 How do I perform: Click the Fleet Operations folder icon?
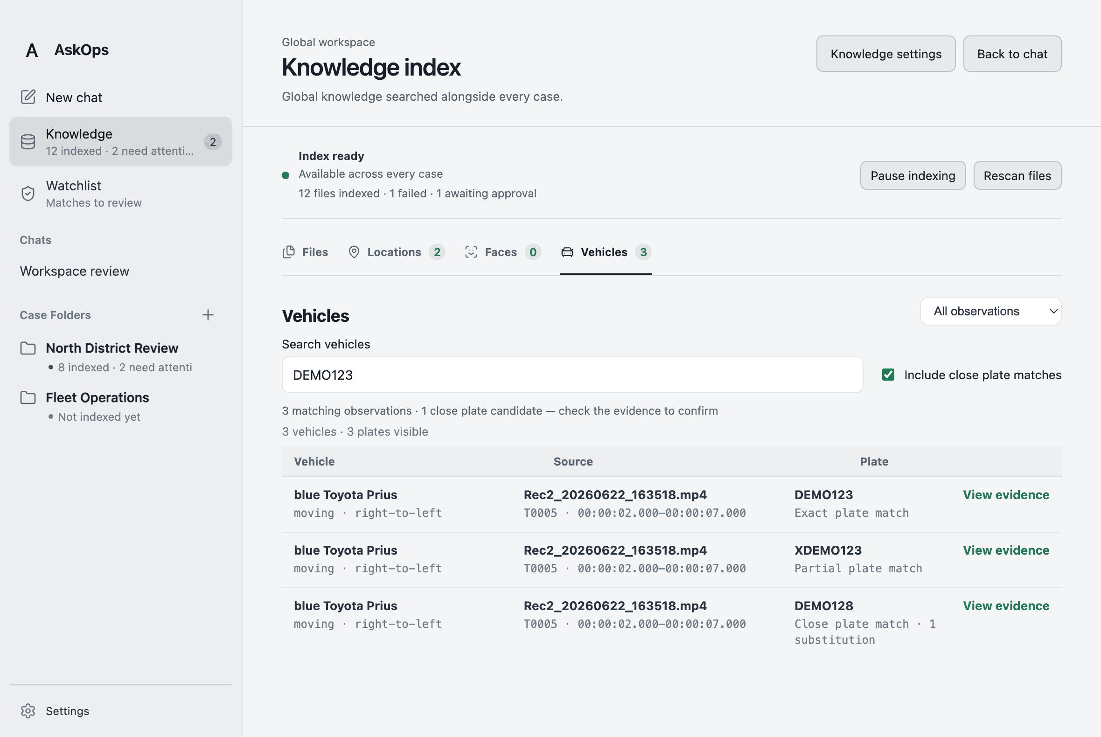click(28, 397)
